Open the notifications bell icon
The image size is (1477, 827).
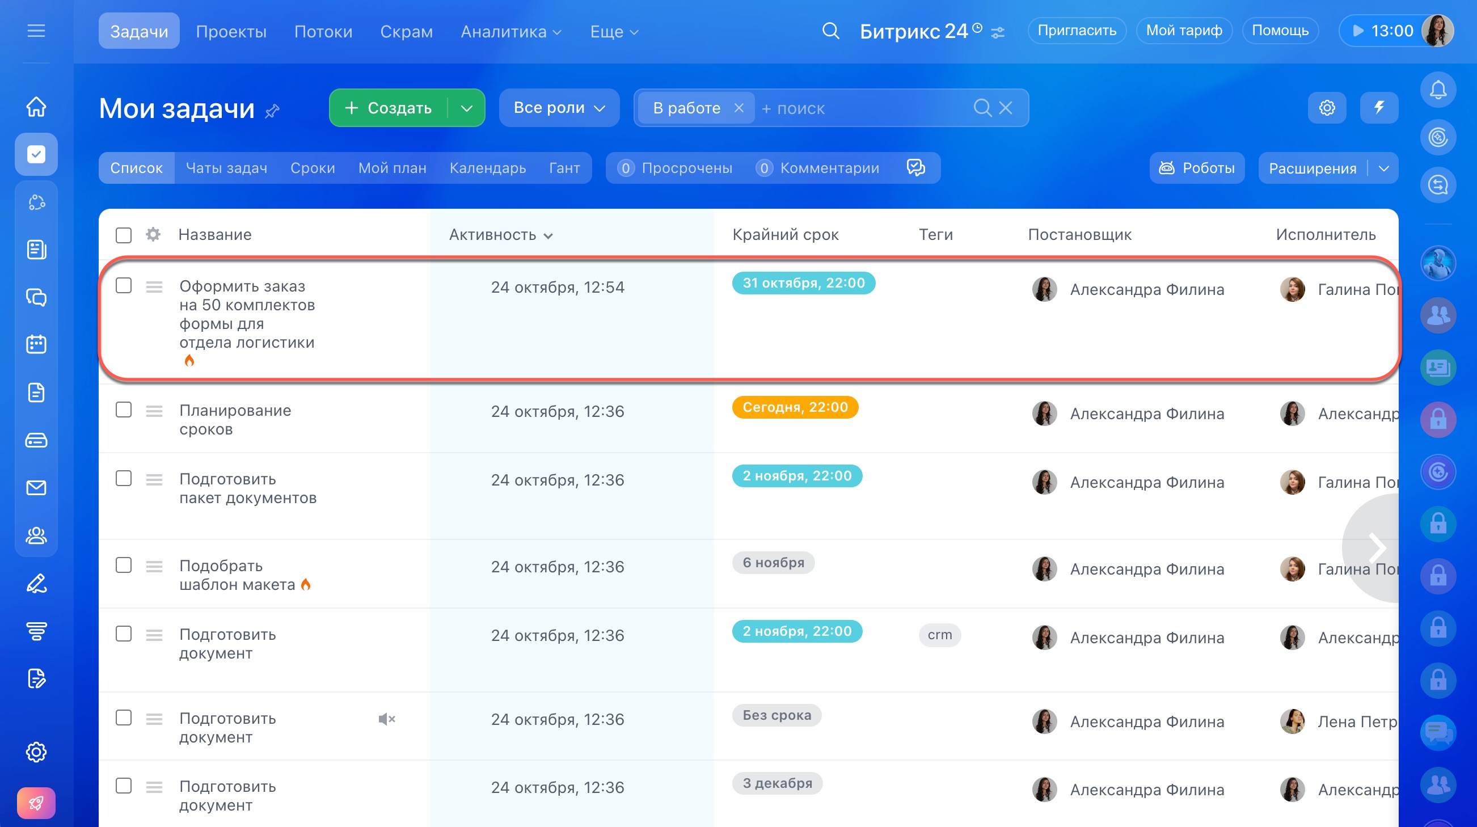click(1437, 90)
